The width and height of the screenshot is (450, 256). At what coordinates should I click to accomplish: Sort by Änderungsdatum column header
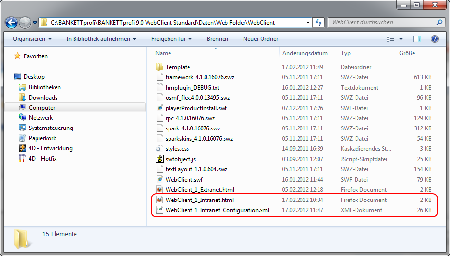[305, 53]
